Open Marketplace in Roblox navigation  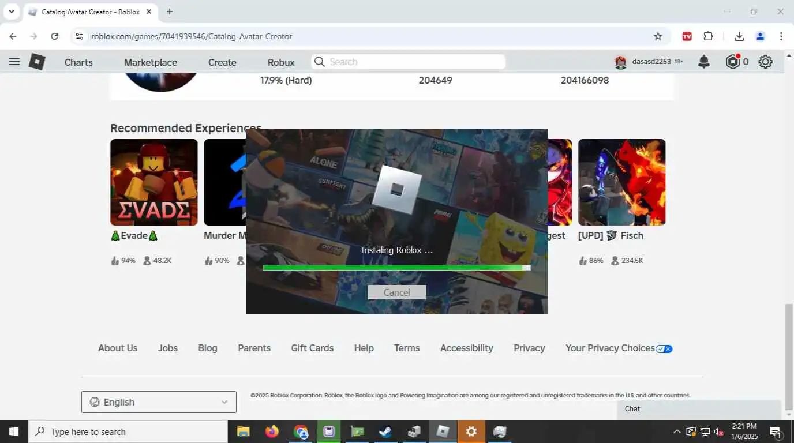click(151, 62)
